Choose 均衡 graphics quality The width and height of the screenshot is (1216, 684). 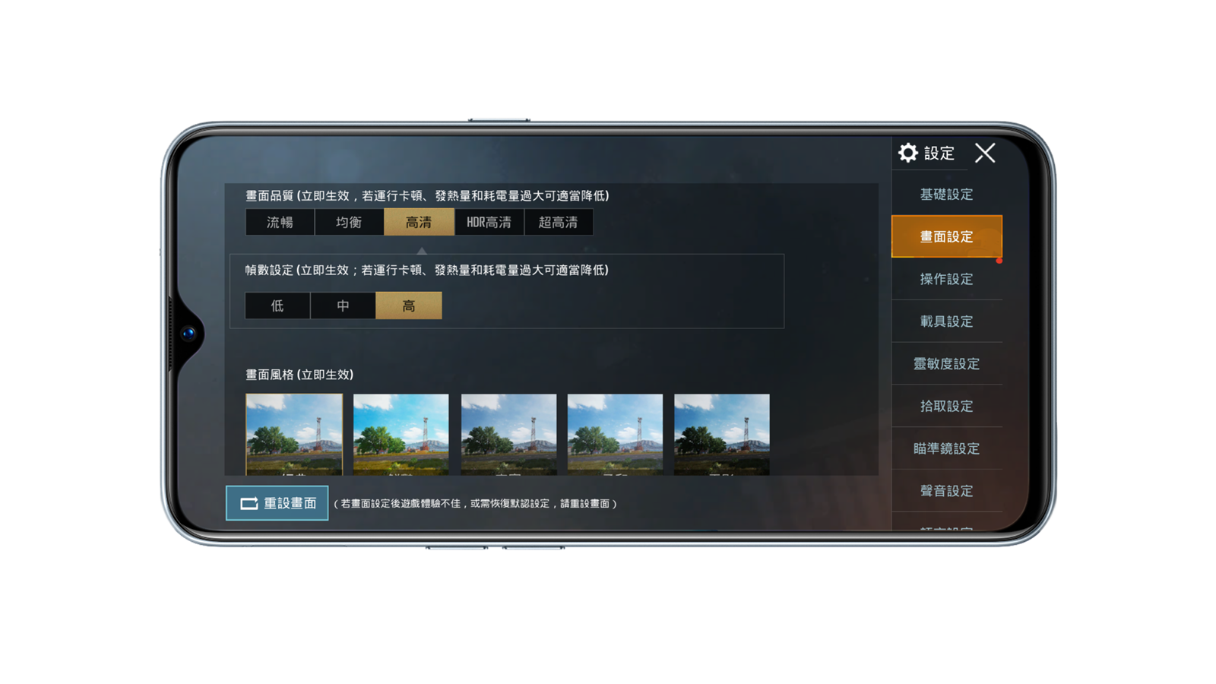tap(349, 222)
